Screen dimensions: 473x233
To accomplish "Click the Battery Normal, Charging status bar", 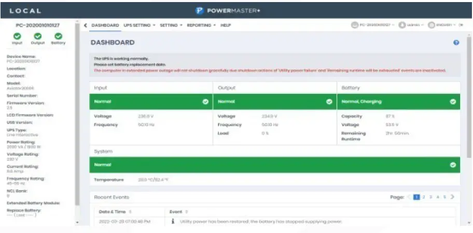I will point(398,102).
